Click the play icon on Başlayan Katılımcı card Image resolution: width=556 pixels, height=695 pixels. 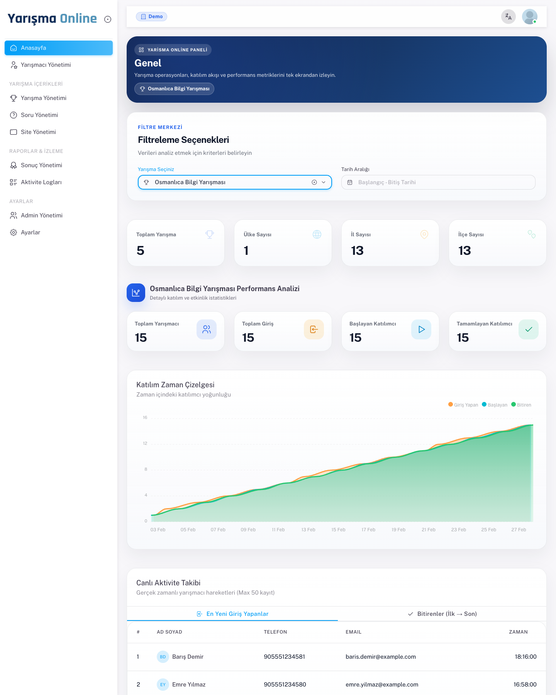[x=421, y=329]
